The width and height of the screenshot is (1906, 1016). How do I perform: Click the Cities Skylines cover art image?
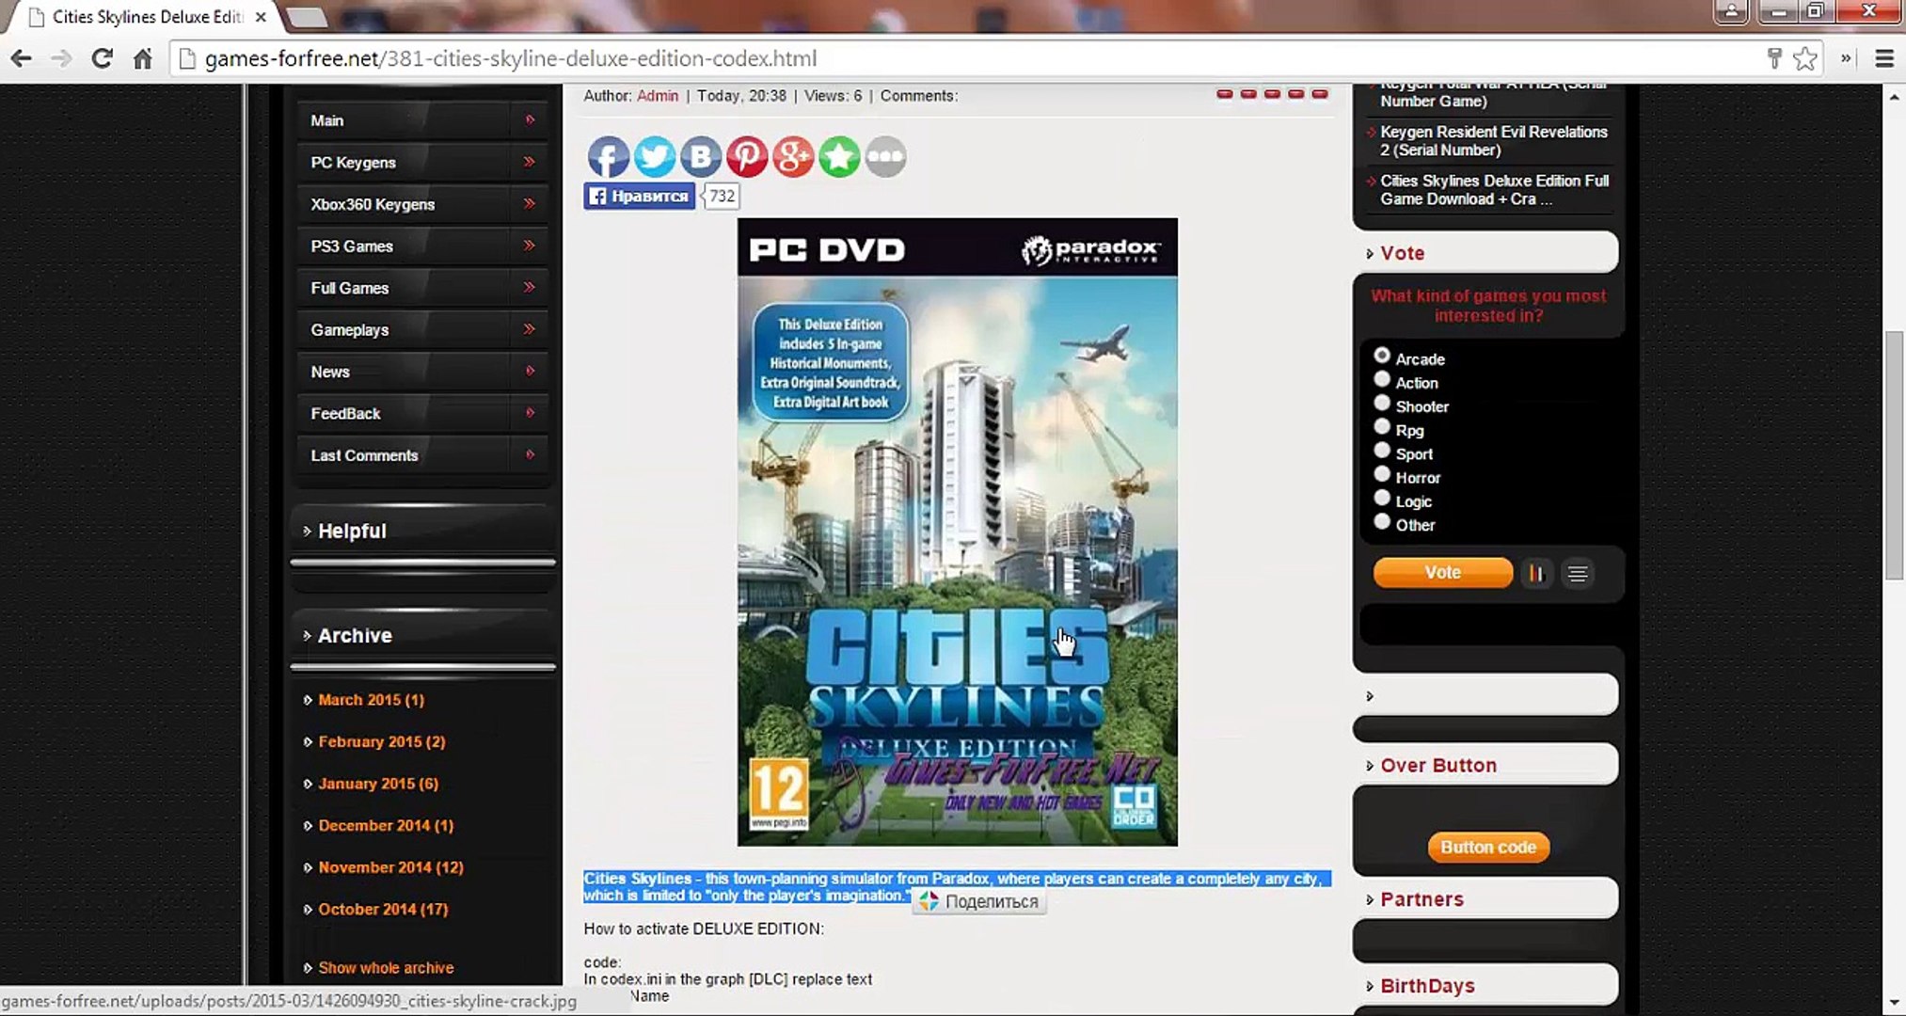coord(957,532)
